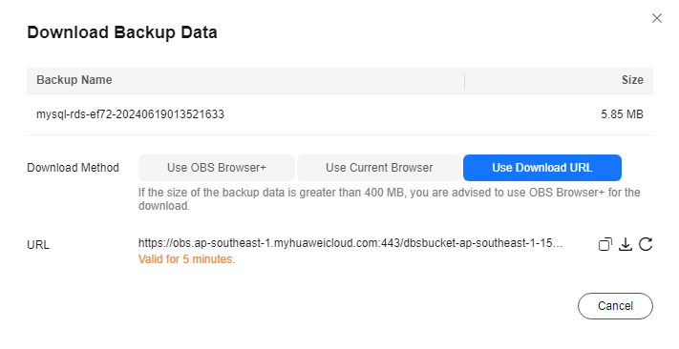Viewport: 679px width, 349px height.
Task: Click the Download Backup Data title
Action: (122, 32)
